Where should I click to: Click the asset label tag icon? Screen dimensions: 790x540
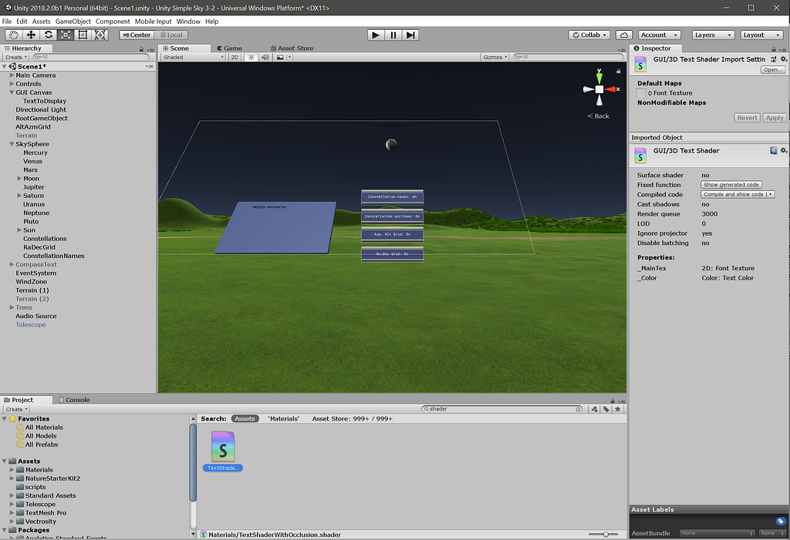coord(781,521)
